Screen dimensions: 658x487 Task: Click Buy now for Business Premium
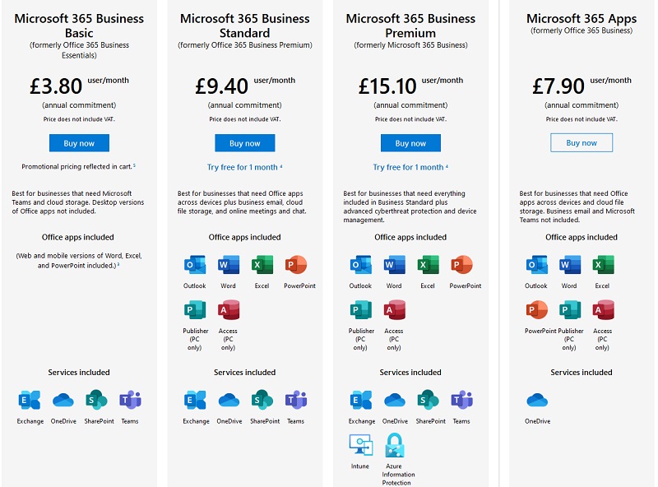(x=410, y=142)
